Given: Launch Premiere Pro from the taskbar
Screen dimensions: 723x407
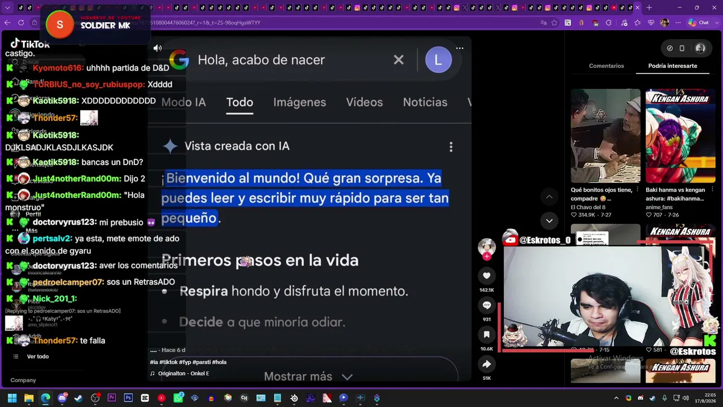Looking at the screenshot, I should pos(112,398).
